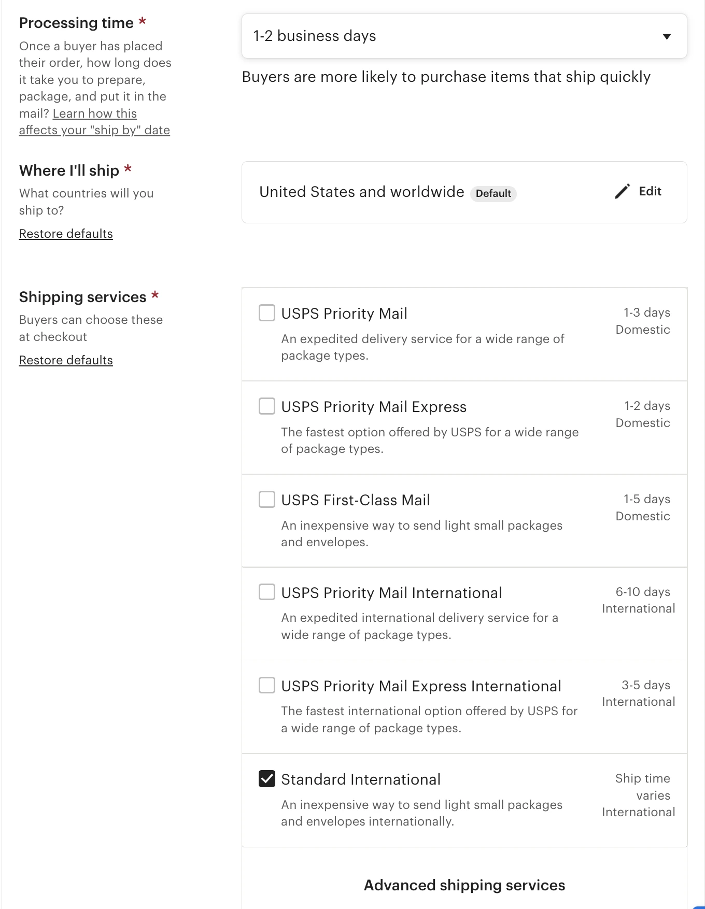This screenshot has height=909, width=705.
Task: Tick USPS Priority Mail International checkbox
Action: click(267, 592)
